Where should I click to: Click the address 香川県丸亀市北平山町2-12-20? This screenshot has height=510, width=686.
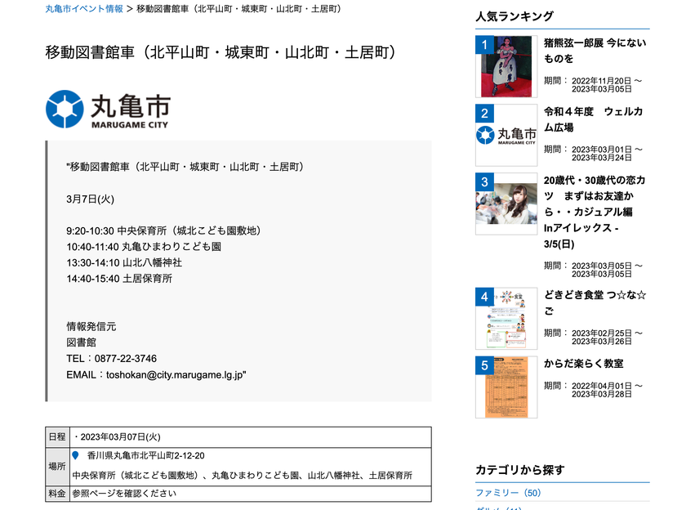coord(145,456)
